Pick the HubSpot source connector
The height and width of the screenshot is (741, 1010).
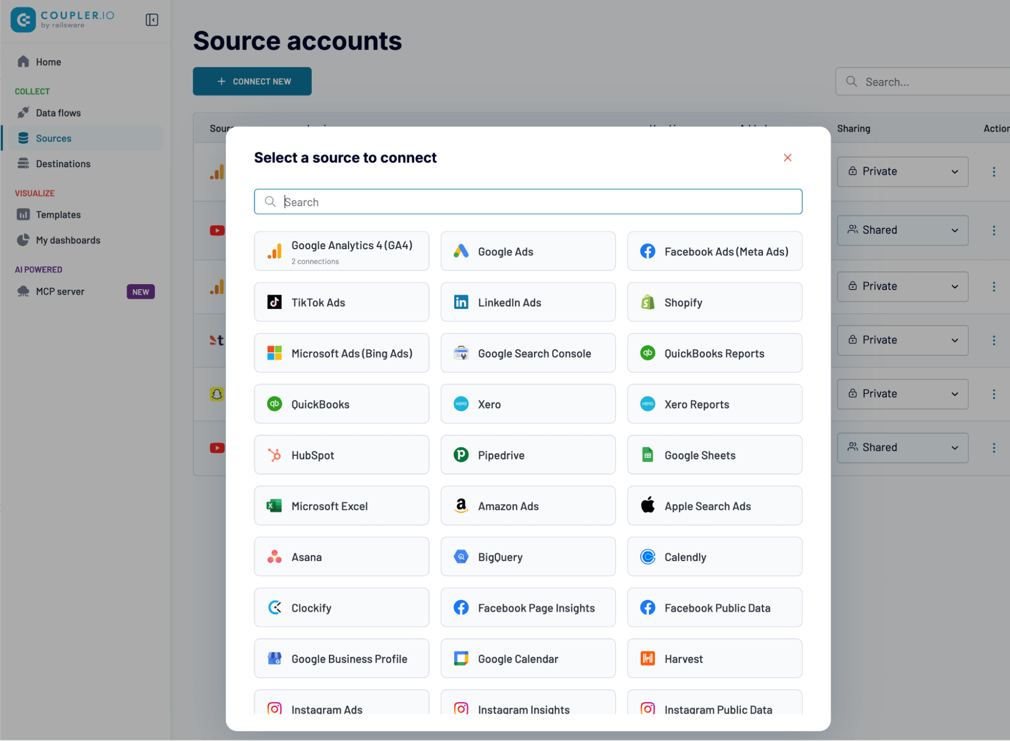(341, 454)
